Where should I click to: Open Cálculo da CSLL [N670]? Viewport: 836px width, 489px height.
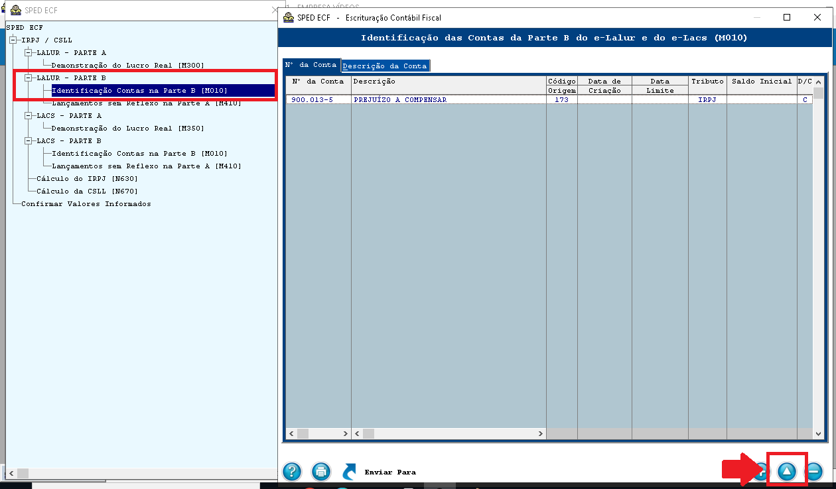[x=88, y=191]
